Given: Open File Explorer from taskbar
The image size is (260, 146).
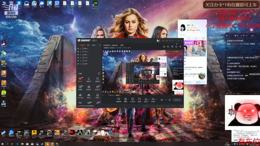Looking at the screenshot, I should pyautogui.click(x=22, y=144).
